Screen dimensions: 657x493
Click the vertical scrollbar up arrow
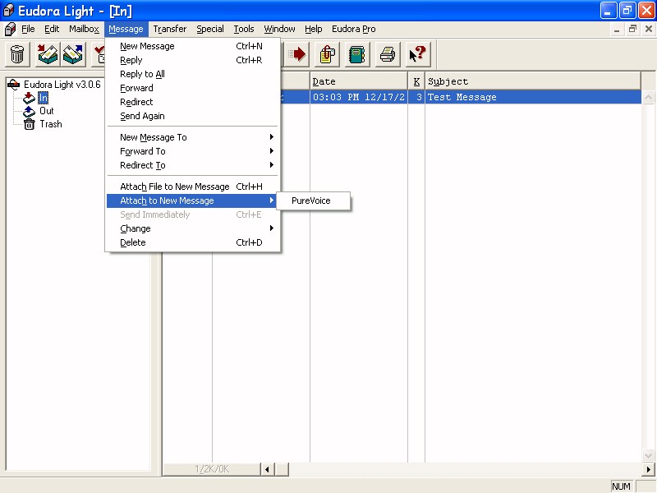[x=648, y=97]
